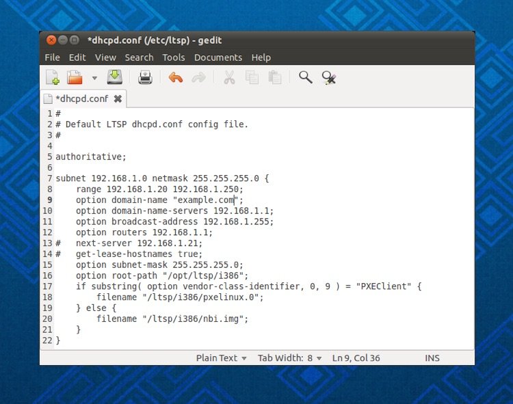Click the Redo toolbar icon
The width and height of the screenshot is (513, 404).
pyautogui.click(x=198, y=77)
